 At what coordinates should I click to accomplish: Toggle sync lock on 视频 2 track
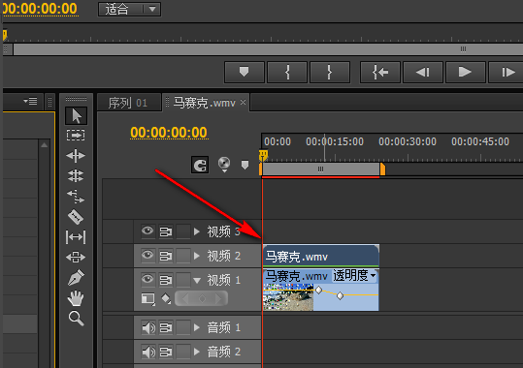pyautogui.click(x=165, y=256)
